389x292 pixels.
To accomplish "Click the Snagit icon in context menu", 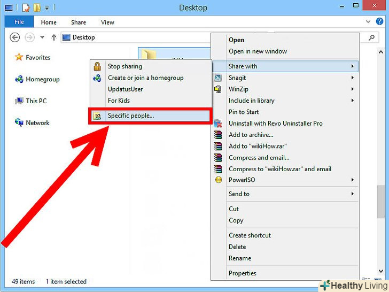I will 218,78.
